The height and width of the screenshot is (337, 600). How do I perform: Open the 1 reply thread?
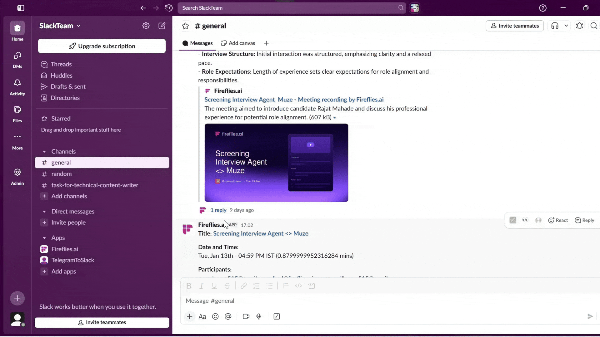tap(218, 210)
